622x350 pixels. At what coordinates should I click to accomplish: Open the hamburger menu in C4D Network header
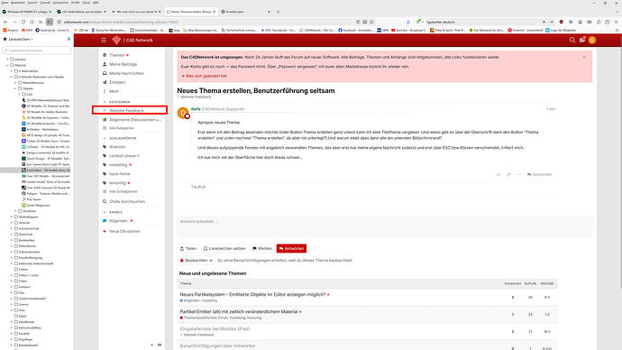pyautogui.click(x=104, y=40)
